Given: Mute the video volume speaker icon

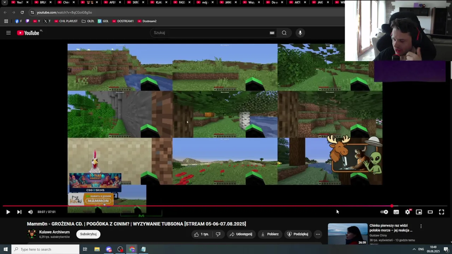Looking at the screenshot, I should pyautogui.click(x=30, y=212).
